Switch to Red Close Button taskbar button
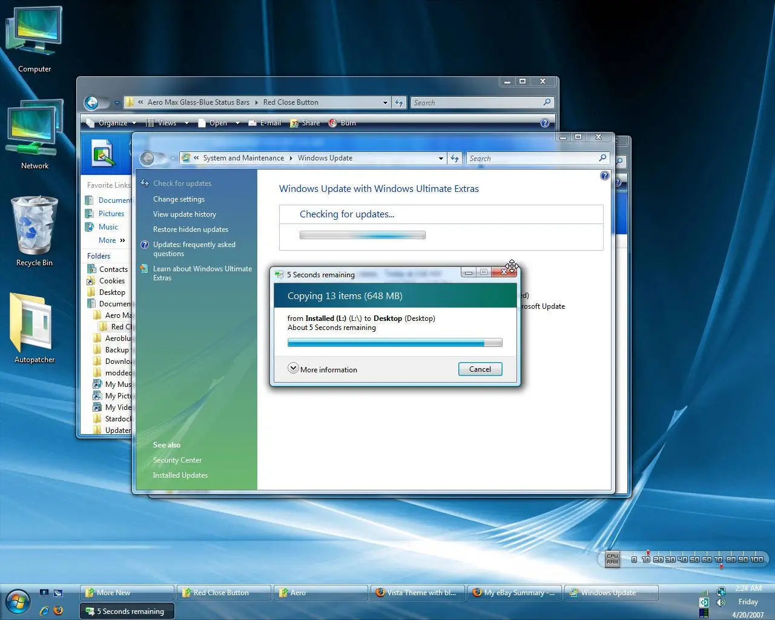 (x=224, y=593)
